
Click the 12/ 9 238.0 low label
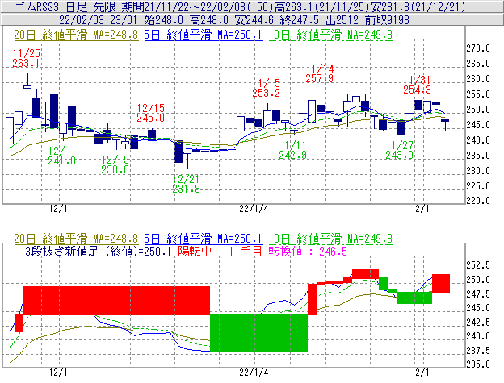[x=115, y=164]
